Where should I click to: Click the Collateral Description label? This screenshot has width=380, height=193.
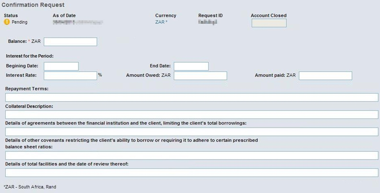pyautogui.click(x=29, y=106)
